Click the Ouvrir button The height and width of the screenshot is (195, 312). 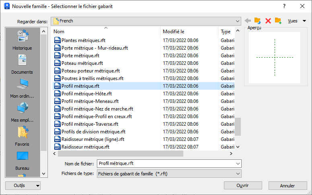[x=242, y=186]
